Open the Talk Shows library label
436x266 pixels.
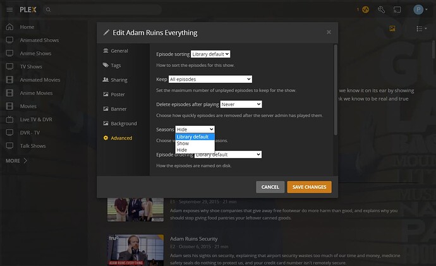tap(33, 146)
